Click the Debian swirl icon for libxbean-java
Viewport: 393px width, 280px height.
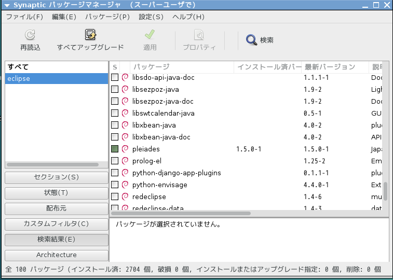point(125,125)
